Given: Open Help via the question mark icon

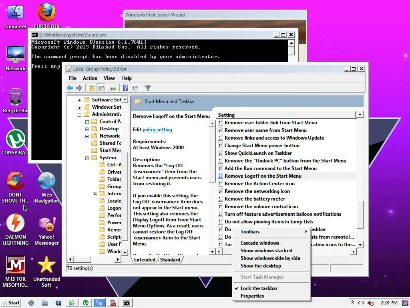Looking at the screenshot, I should [x=125, y=88].
